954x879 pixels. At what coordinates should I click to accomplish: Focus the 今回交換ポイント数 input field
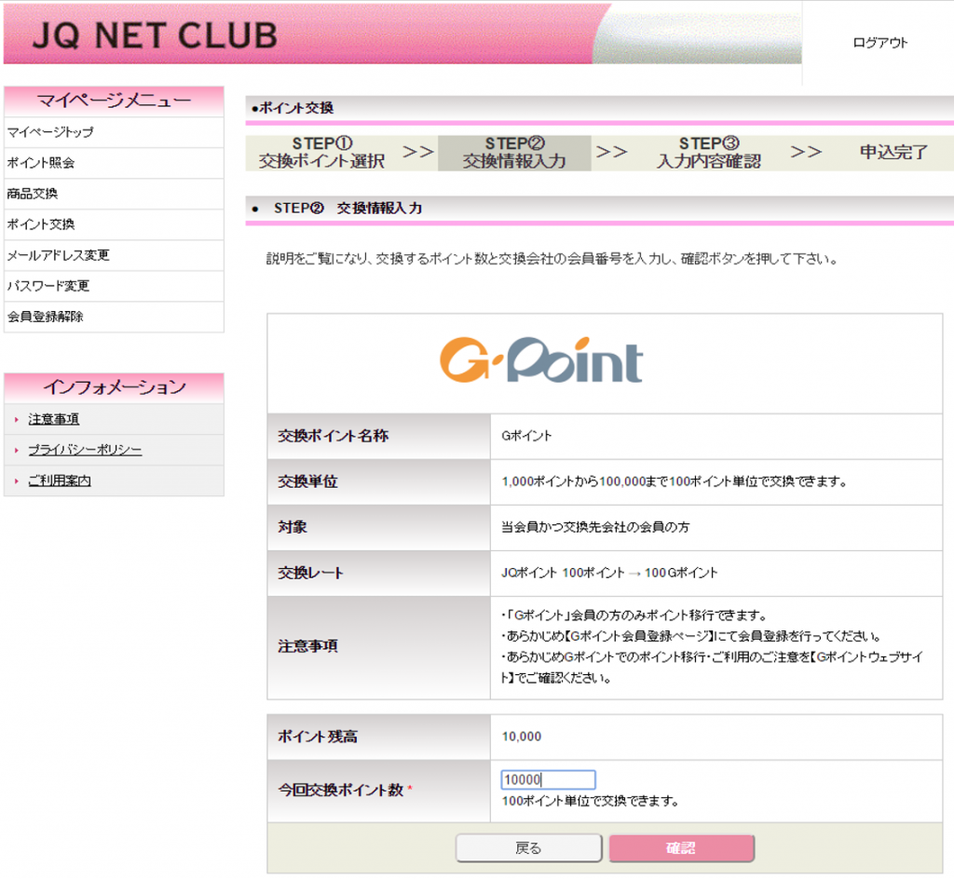coord(548,780)
